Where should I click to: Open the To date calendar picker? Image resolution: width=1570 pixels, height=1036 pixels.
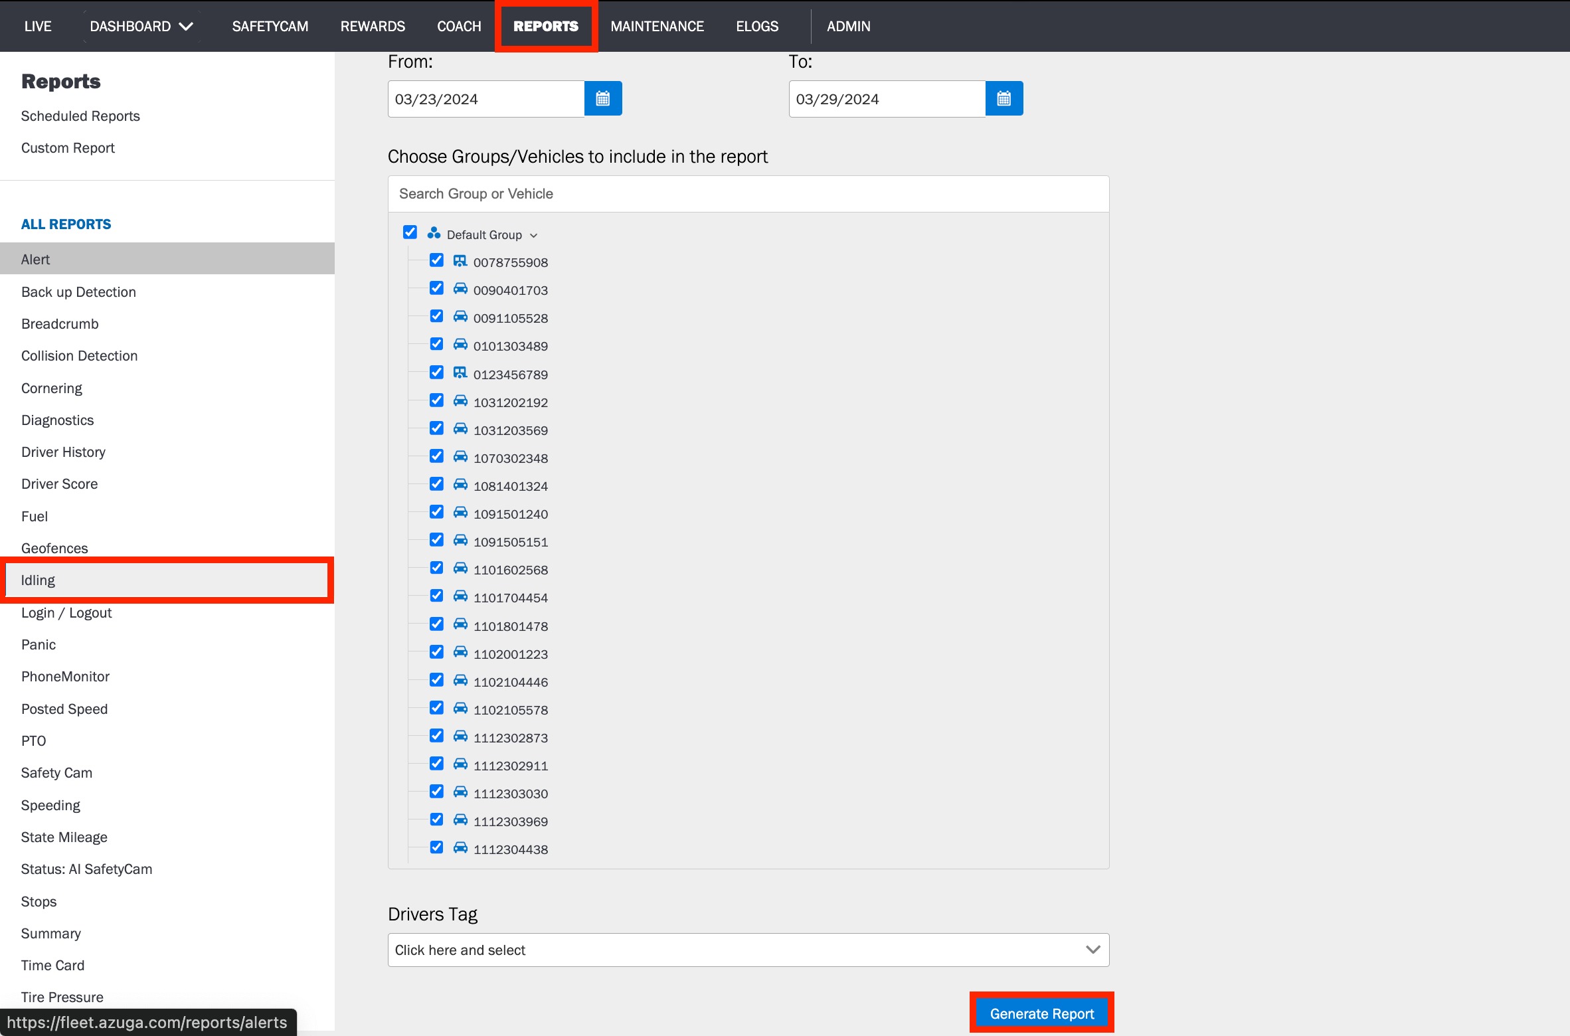click(x=1004, y=99)
